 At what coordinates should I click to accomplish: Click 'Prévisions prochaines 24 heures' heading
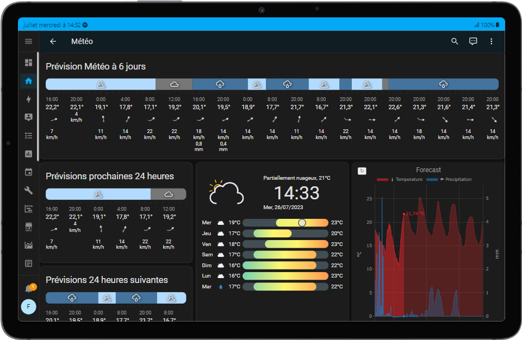[109, 176]
